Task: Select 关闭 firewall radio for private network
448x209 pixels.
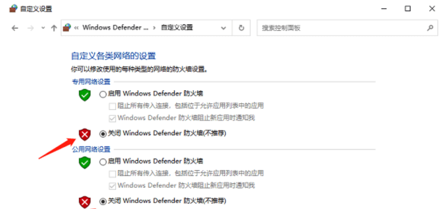Action: point(103,134)
